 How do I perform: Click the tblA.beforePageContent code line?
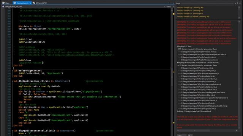point(50,29)
